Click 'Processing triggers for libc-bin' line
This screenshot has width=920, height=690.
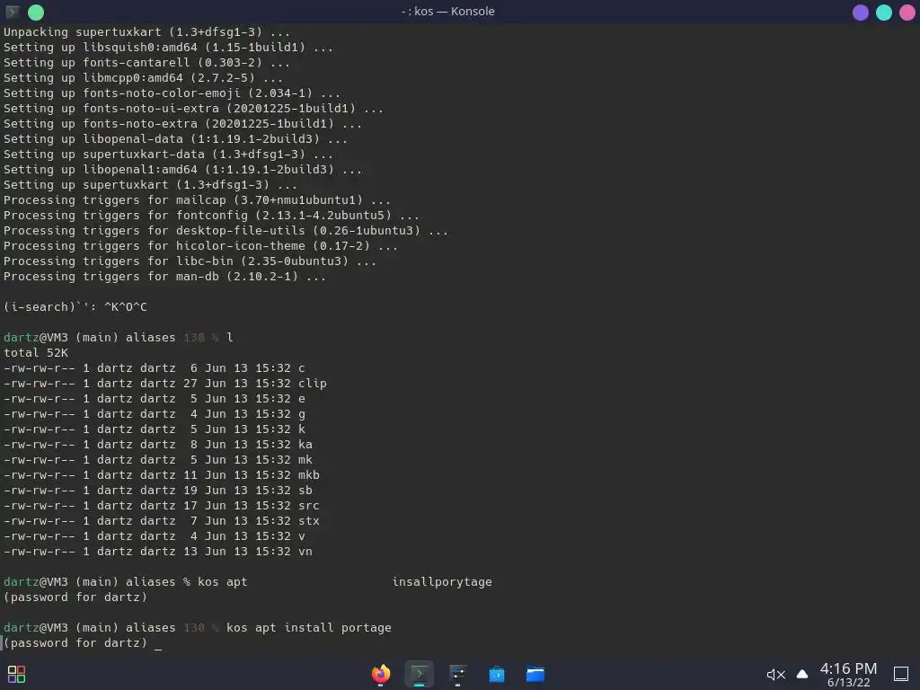coord(190,261)
